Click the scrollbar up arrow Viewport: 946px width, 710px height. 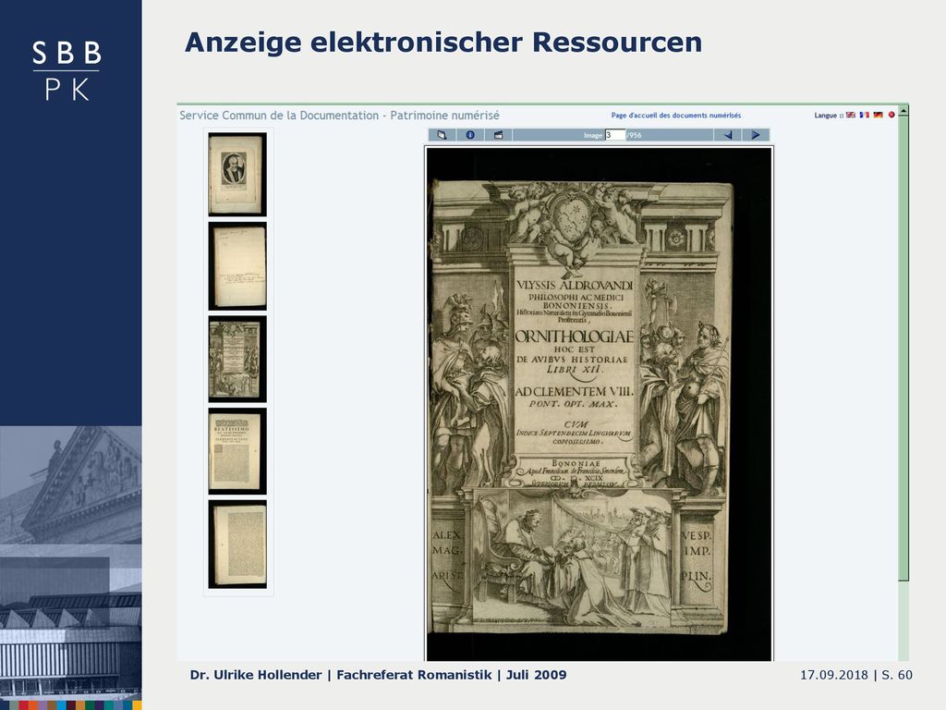tap(904, 111)
